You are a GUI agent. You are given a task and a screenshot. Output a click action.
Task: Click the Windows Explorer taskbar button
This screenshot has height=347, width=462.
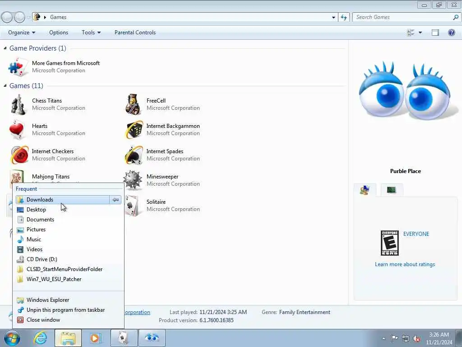coord(68,338)
